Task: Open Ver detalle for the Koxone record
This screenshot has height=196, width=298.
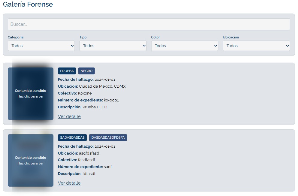Action: [69, 116]
